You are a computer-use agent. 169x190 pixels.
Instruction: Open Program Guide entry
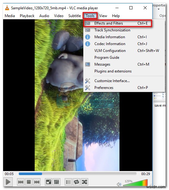(x=124, y=58)
